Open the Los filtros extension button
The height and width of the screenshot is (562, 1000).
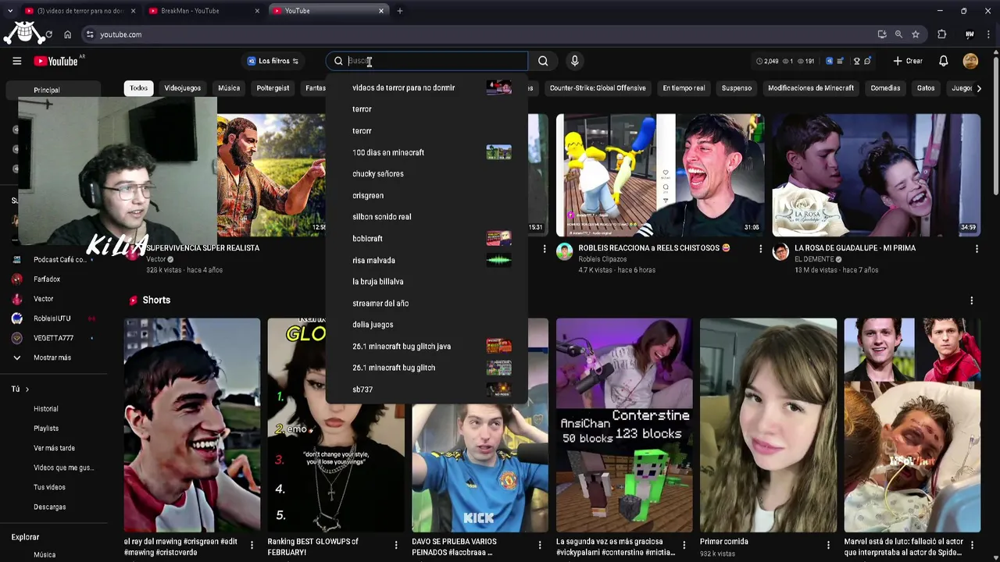pyautogui.click(x=273, y=61)
